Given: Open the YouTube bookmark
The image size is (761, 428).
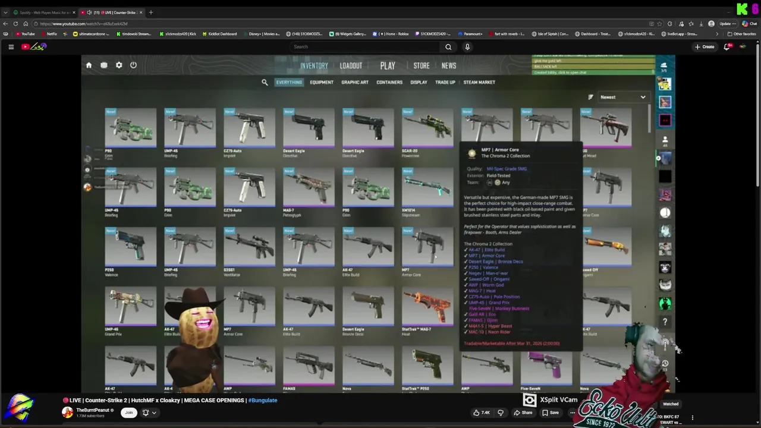Looking at the screenshot, I should tap(26, 34).
